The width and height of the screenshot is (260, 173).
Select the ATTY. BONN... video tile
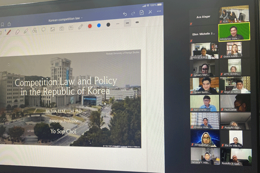[x=235, y=67]
